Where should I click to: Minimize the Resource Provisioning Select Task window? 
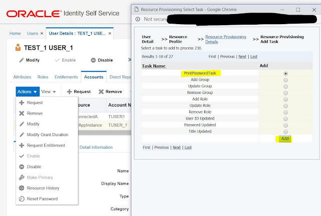[x=282, y=10]
